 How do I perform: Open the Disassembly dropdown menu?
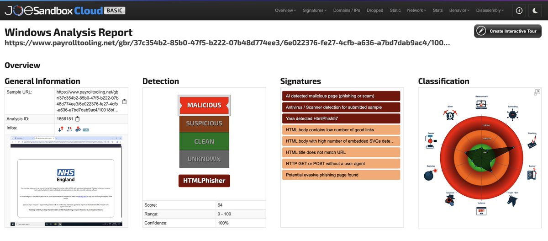click(490, 10)
